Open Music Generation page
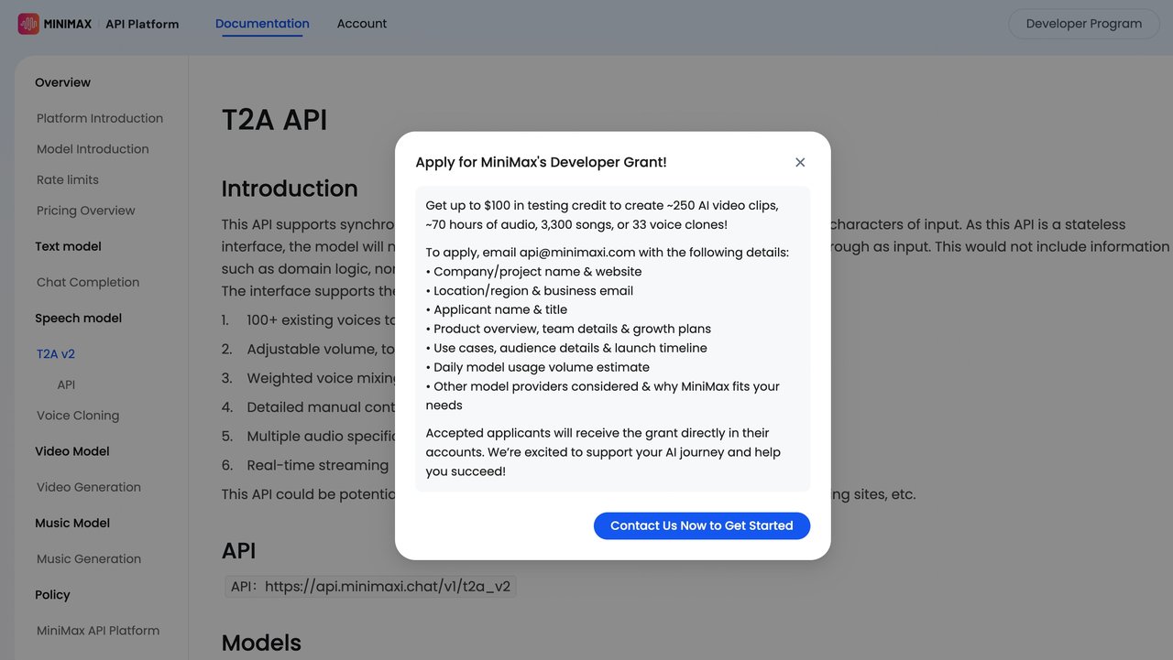 (89, 558)
